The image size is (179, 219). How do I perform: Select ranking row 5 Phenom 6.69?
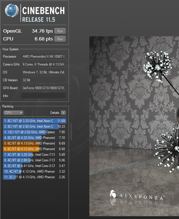(35, 143)
